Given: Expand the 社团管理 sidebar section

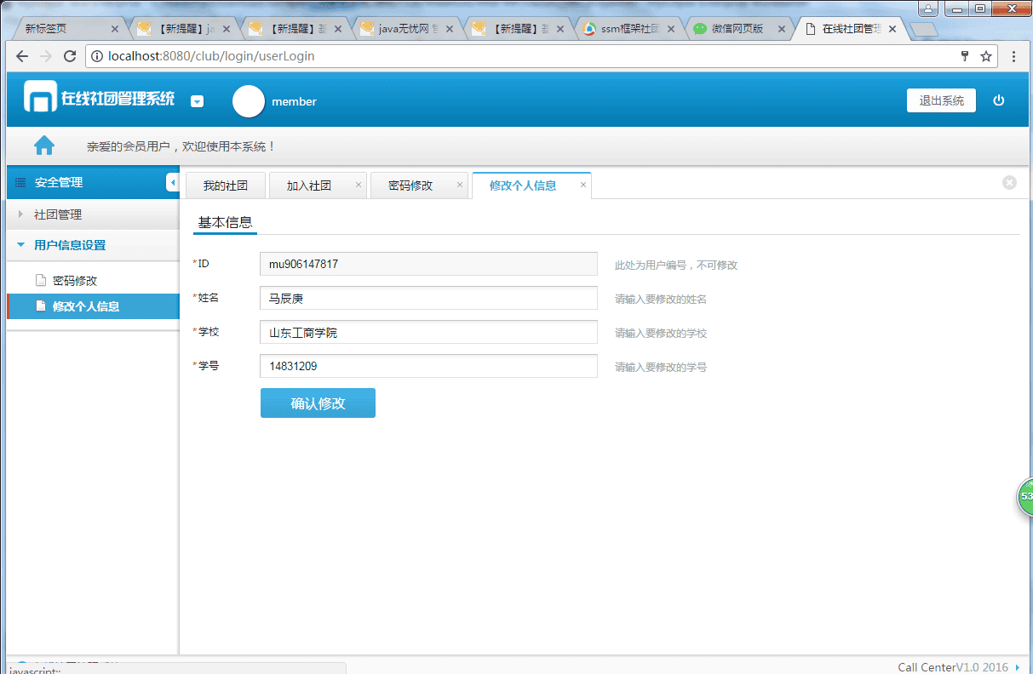Looking at the screenshot, I should (x=58, y=214).
